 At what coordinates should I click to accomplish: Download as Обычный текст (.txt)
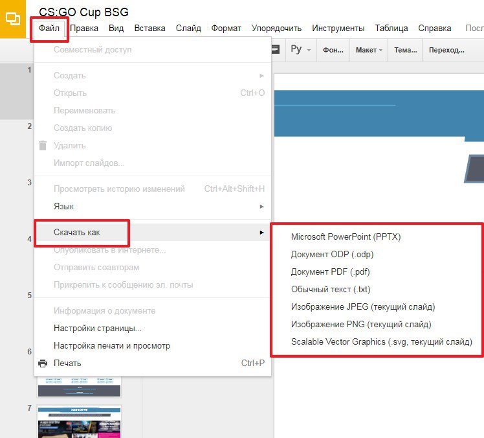coord(377,290)
